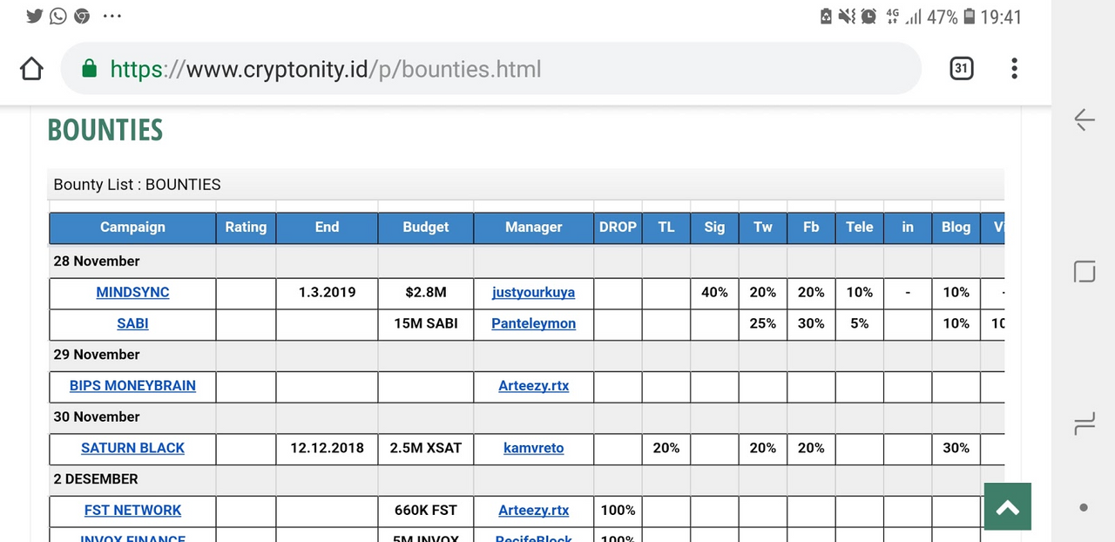This screenshot has height=542, width=1115.
Task: Click the End column header
Action: click(x=327, y=227)
